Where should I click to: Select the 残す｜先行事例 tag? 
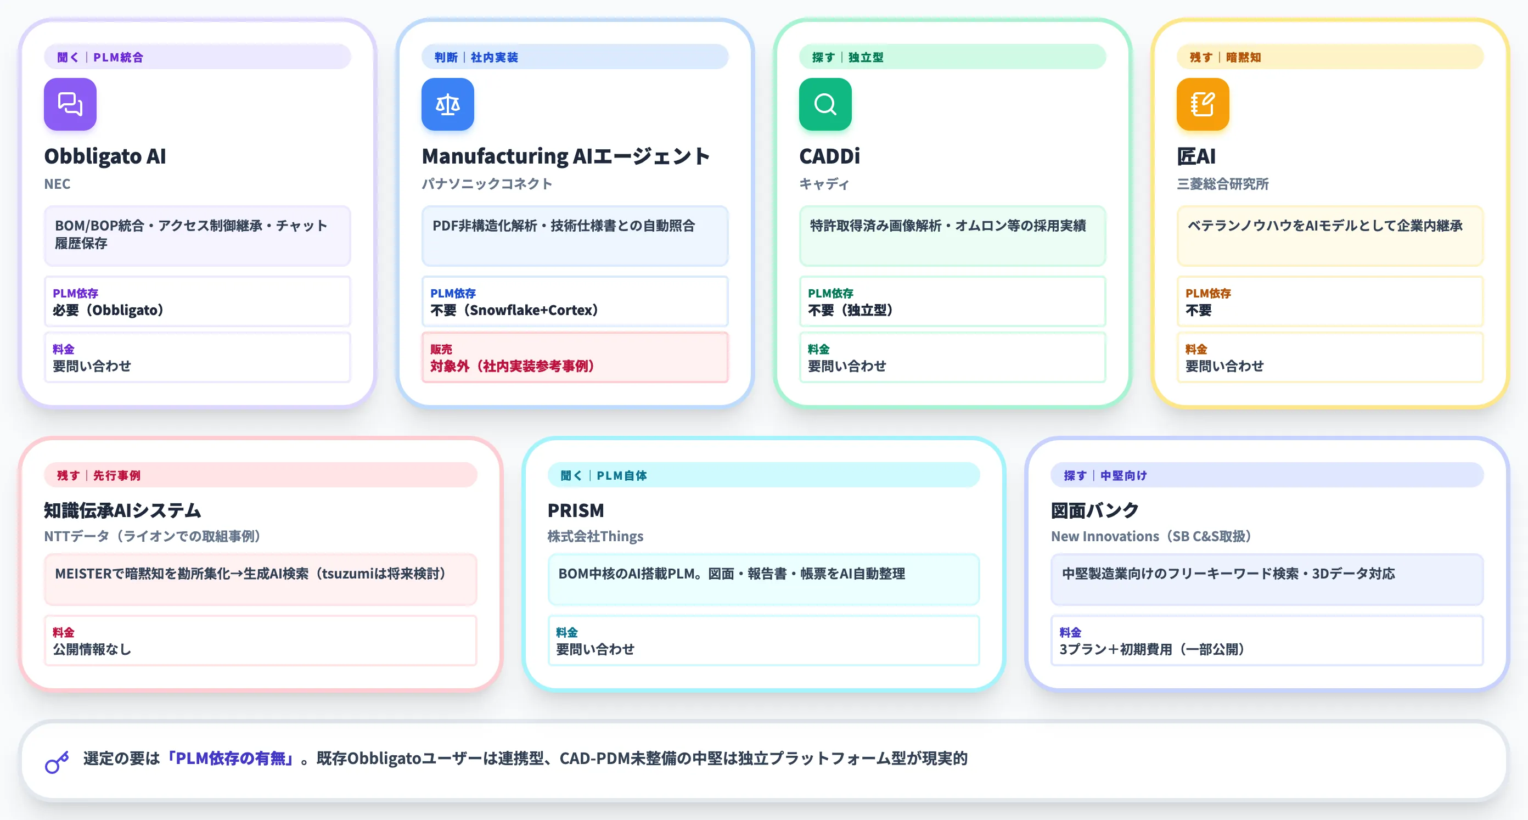click(260, 475)
